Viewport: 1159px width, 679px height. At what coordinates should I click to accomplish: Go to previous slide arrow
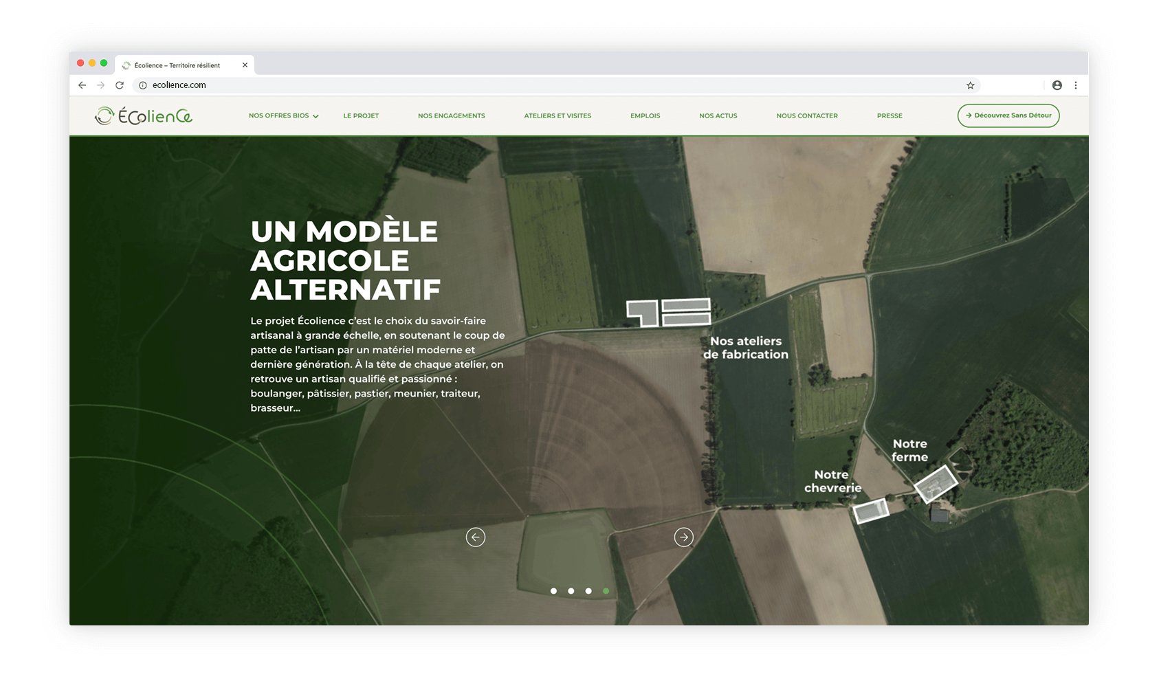pos(476,537)
